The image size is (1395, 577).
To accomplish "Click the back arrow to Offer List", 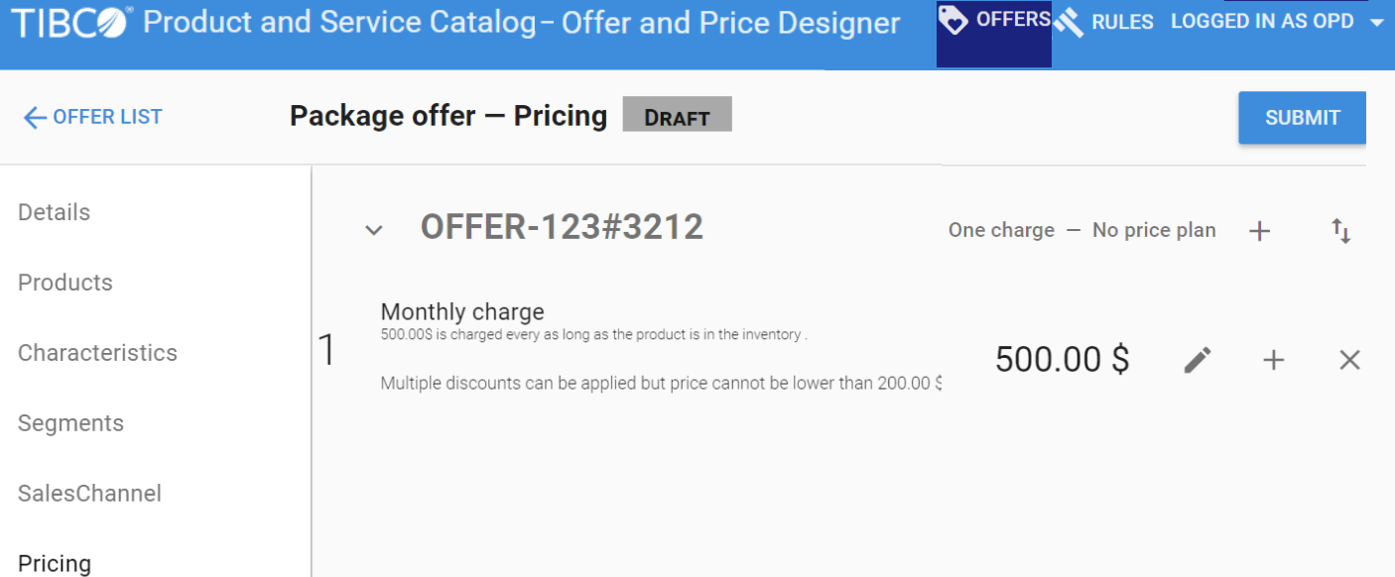I will 35,118.
